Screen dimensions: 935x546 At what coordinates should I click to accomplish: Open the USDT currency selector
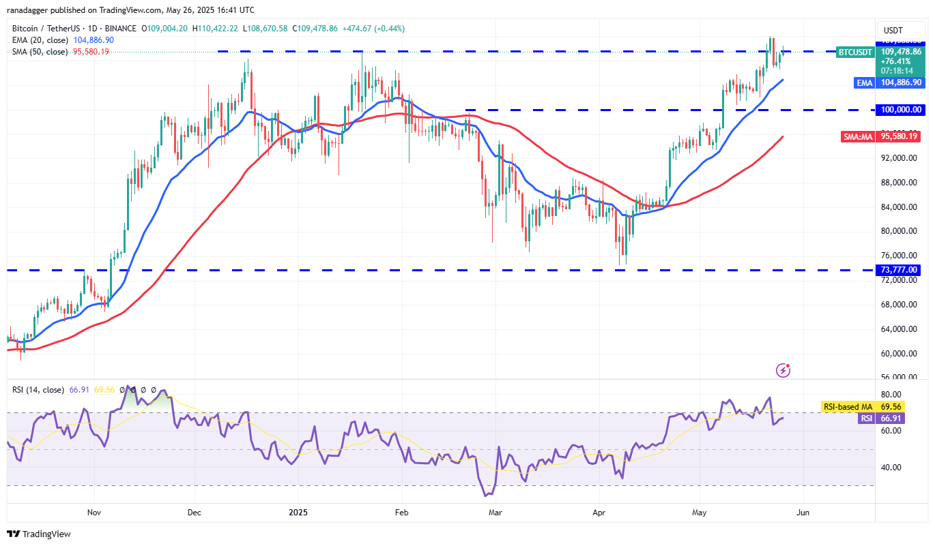point(893,31)
